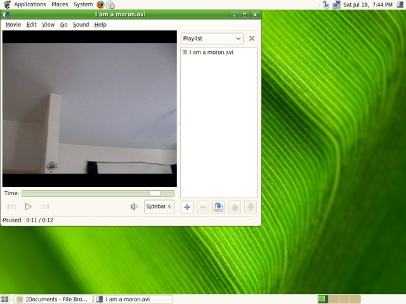
Task: Open the Sound menu
Action: (x=81, y=25)
